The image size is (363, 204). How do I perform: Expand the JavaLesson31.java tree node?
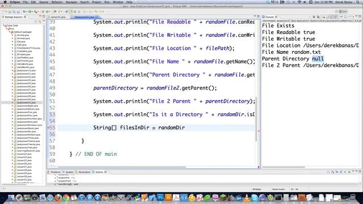coord(12,103)
